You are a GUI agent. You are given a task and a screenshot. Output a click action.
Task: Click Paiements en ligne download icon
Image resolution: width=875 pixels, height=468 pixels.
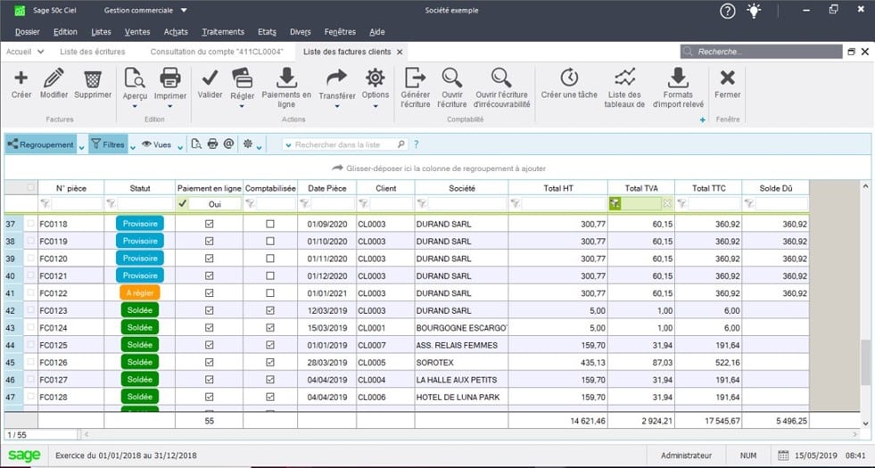pyautogui.click(x=286, y=78)
